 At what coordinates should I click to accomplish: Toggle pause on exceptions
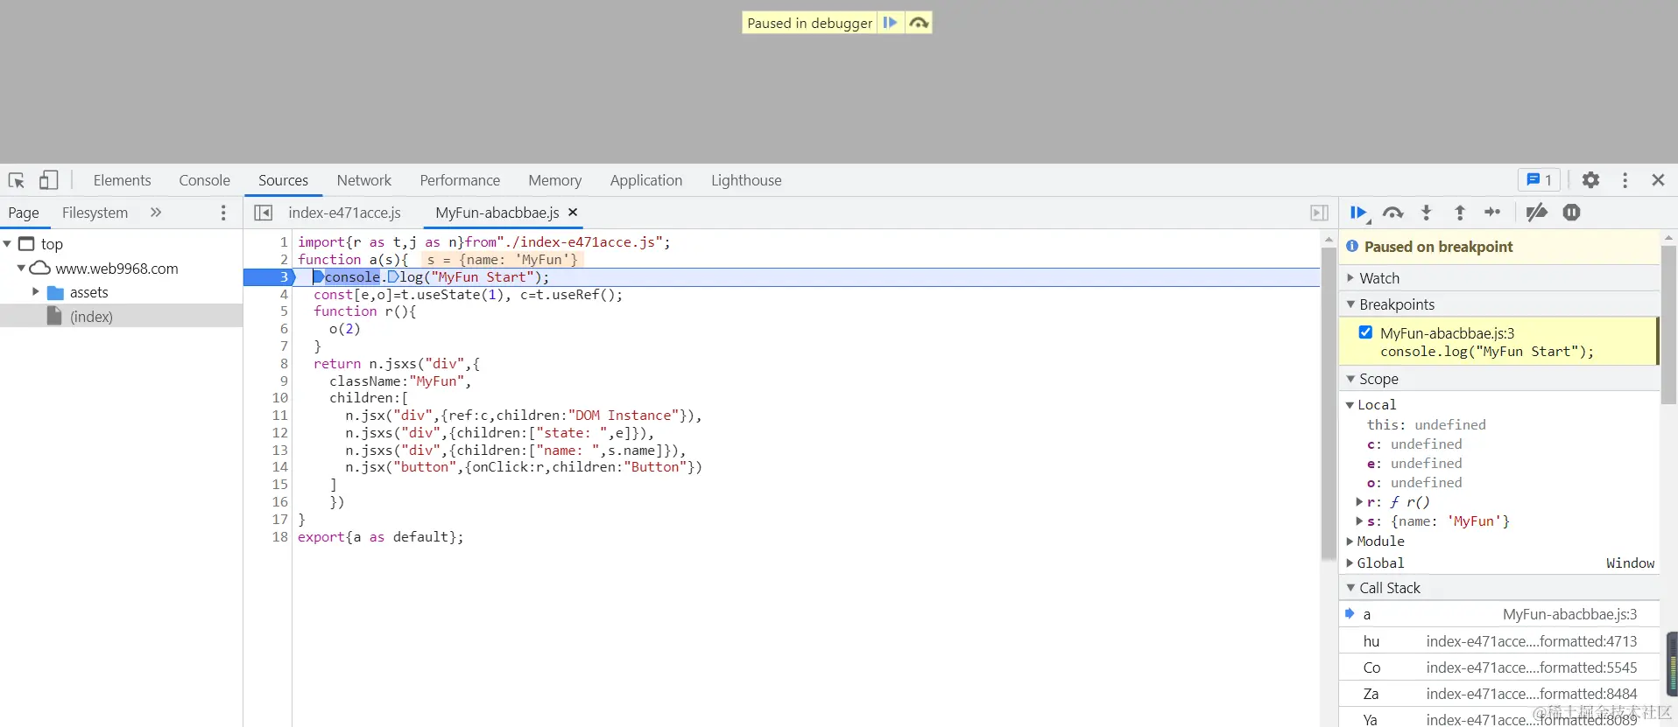(1571, 213)
